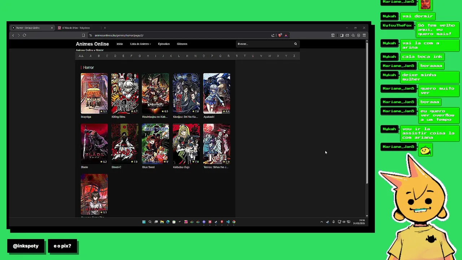Click the Blood-C title text
The height and width of the screenshot is (260, 462).
click(x=116, y=167)
